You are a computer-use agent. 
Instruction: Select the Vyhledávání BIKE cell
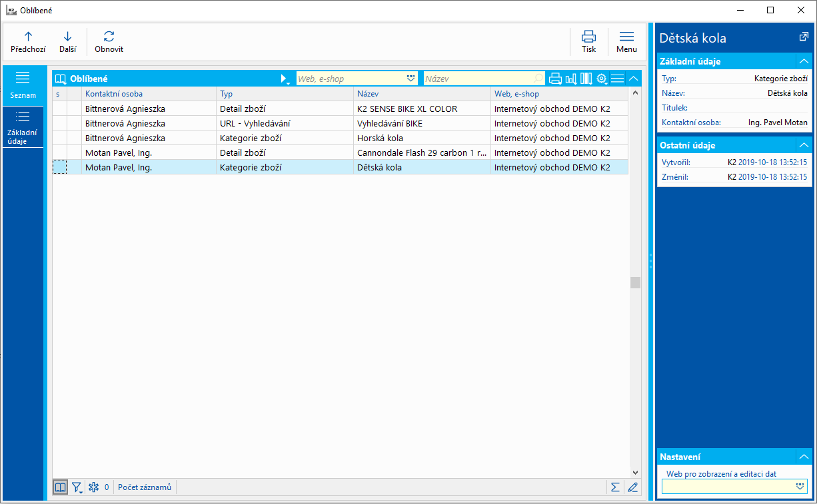click(421, 123)
